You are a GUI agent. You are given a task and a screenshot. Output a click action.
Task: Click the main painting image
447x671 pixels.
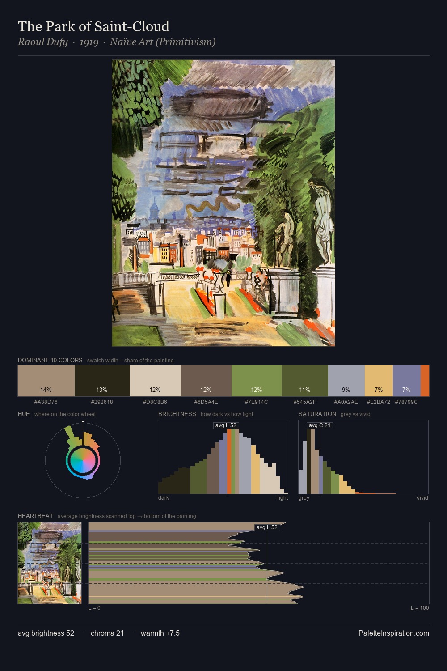[223, 203]
